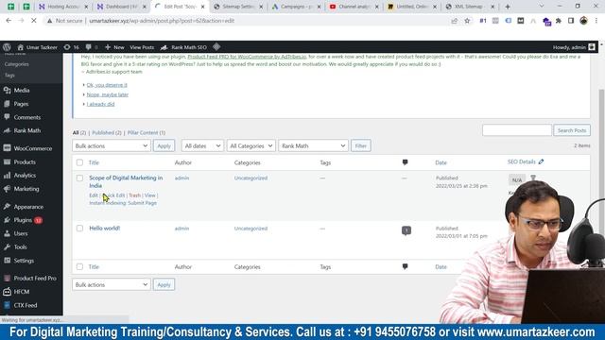
Task: Open Analytics in the sidebar
Action: pyautogui.click(x=25, y=176)
